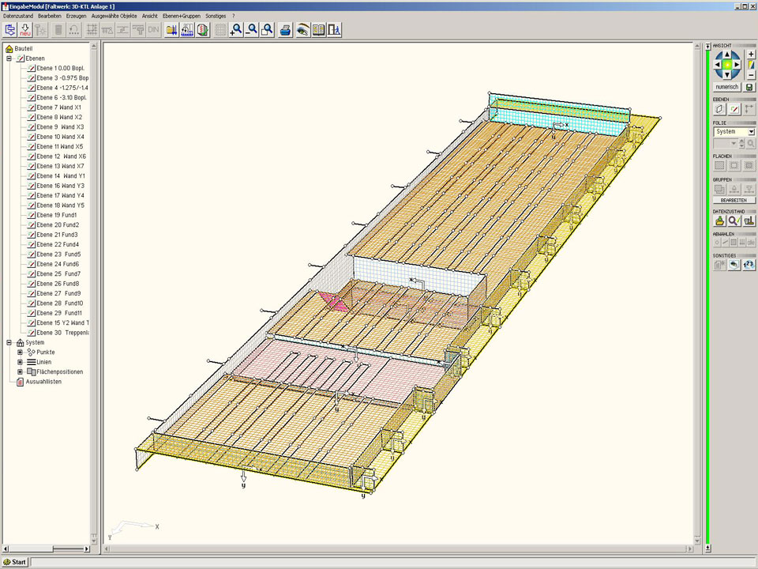Toggle checkbox for Ebene 30 Treppenlauf
The height and width of the screenshot is (569, 758).
pos(32,333)
